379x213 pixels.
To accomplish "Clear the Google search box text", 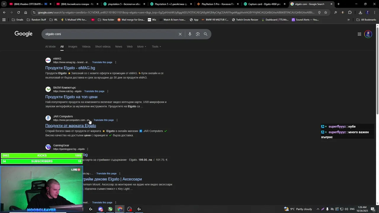I will pyautogui.click(x=180, y=34).
